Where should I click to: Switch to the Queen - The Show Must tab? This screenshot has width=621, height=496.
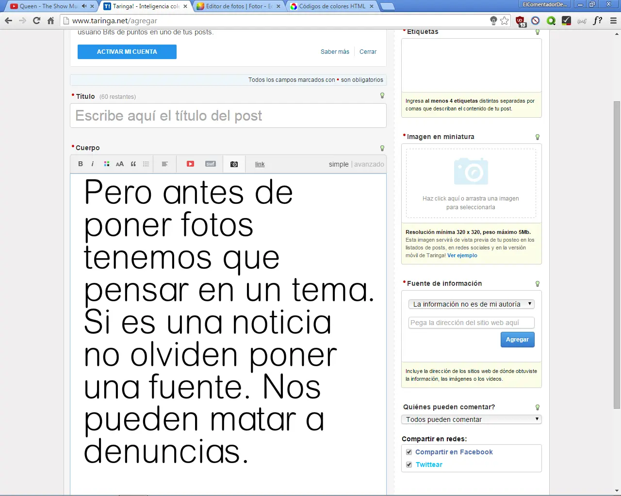pos(49,6)
